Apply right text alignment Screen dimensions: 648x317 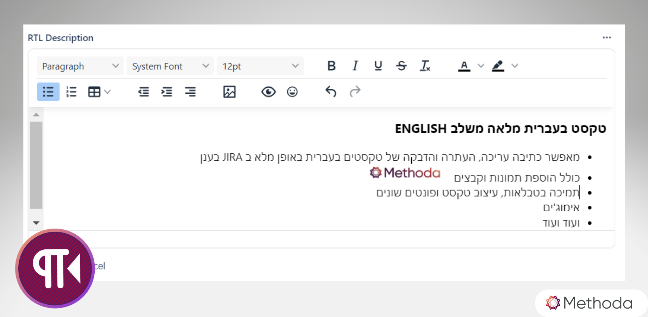click(x=190, y=92)
